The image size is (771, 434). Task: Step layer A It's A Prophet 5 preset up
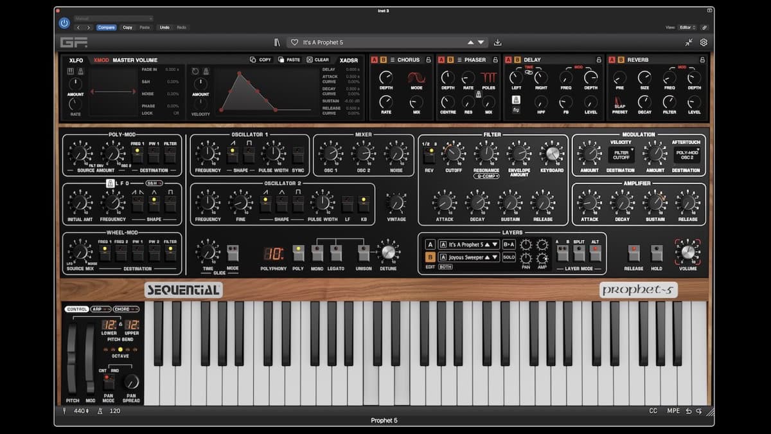coord(488,244)
